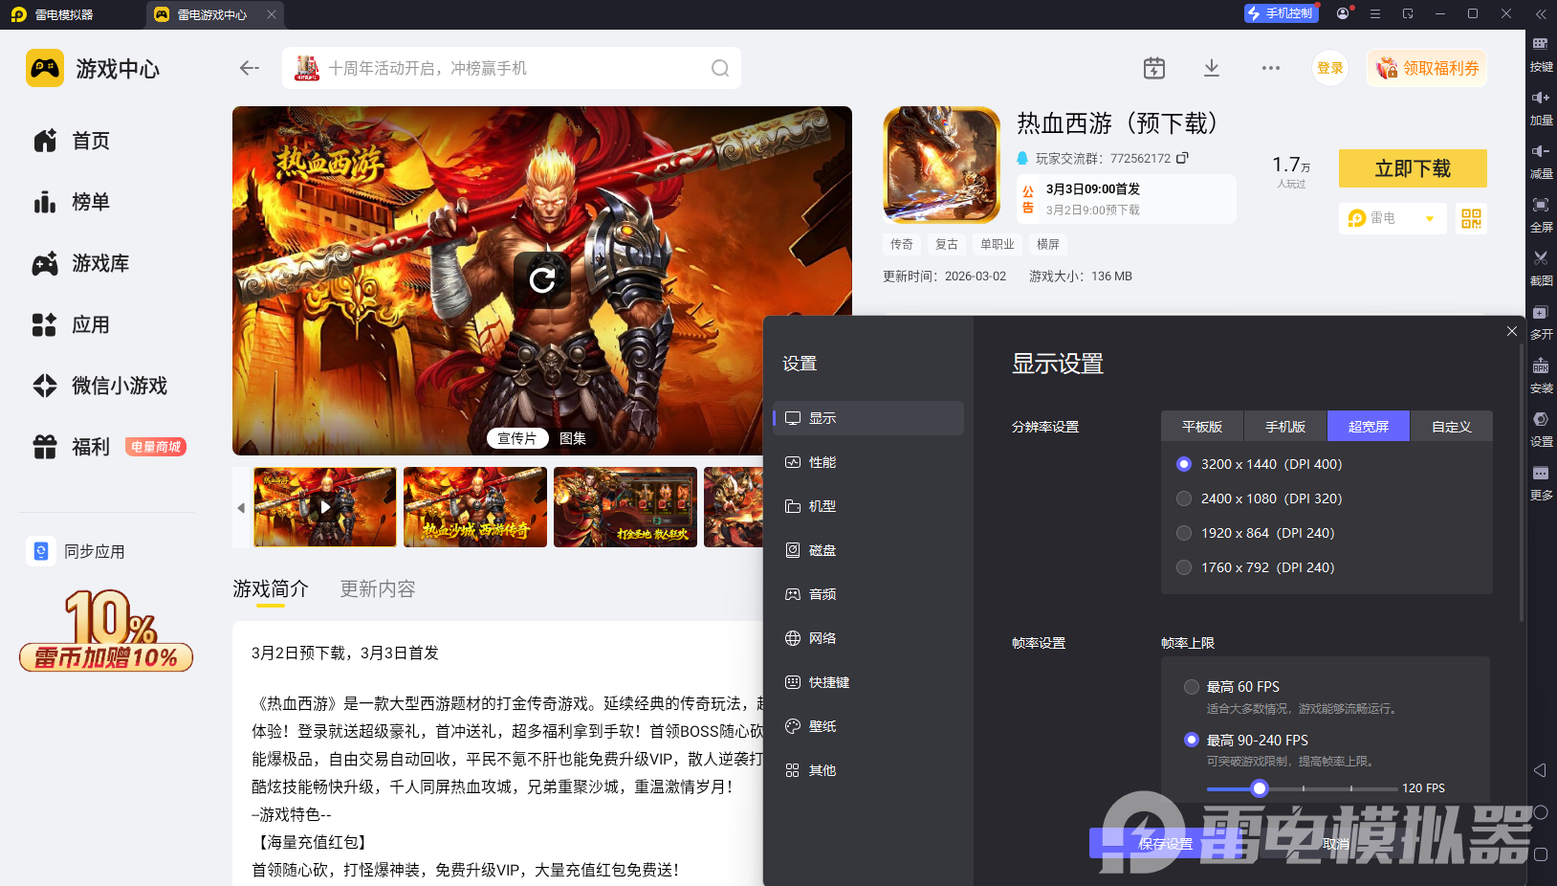Open the hamburger menu in the title bar
1557x886 pixels.
1375,13
